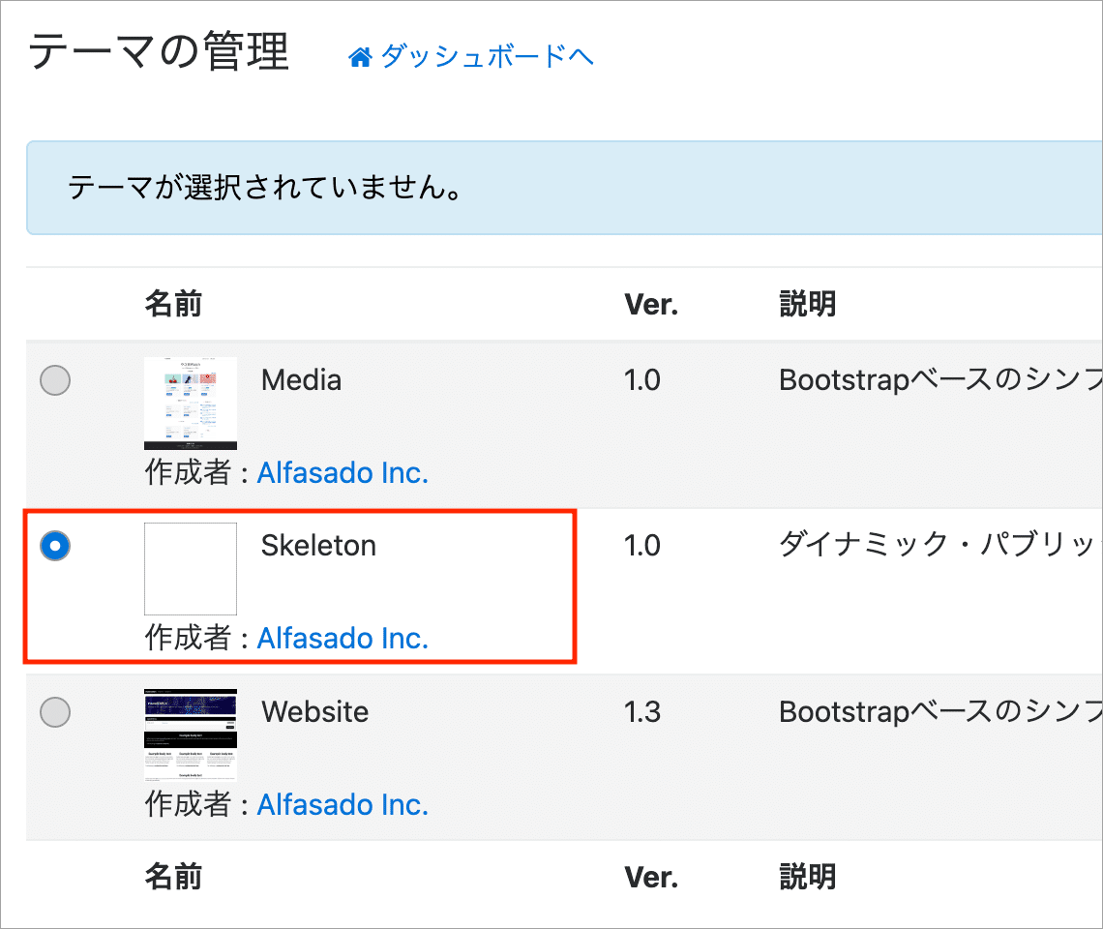The height and width of the screenshot is (929, 1103).
Task: Click the 名前 column header at top
Action: click(170, 303)
